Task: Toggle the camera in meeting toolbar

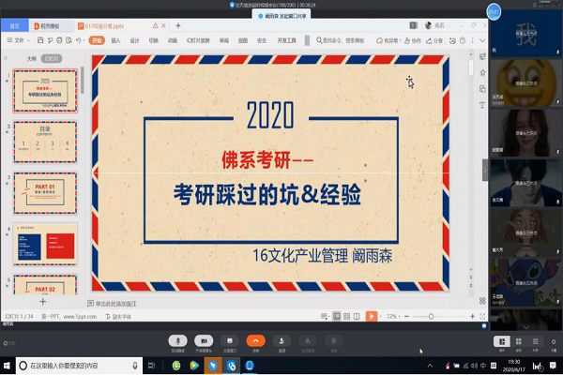Action: [204, 341]
